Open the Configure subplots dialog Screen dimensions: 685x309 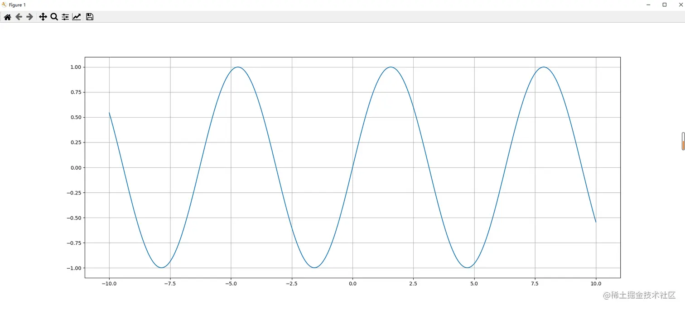(x=65, y=17)
